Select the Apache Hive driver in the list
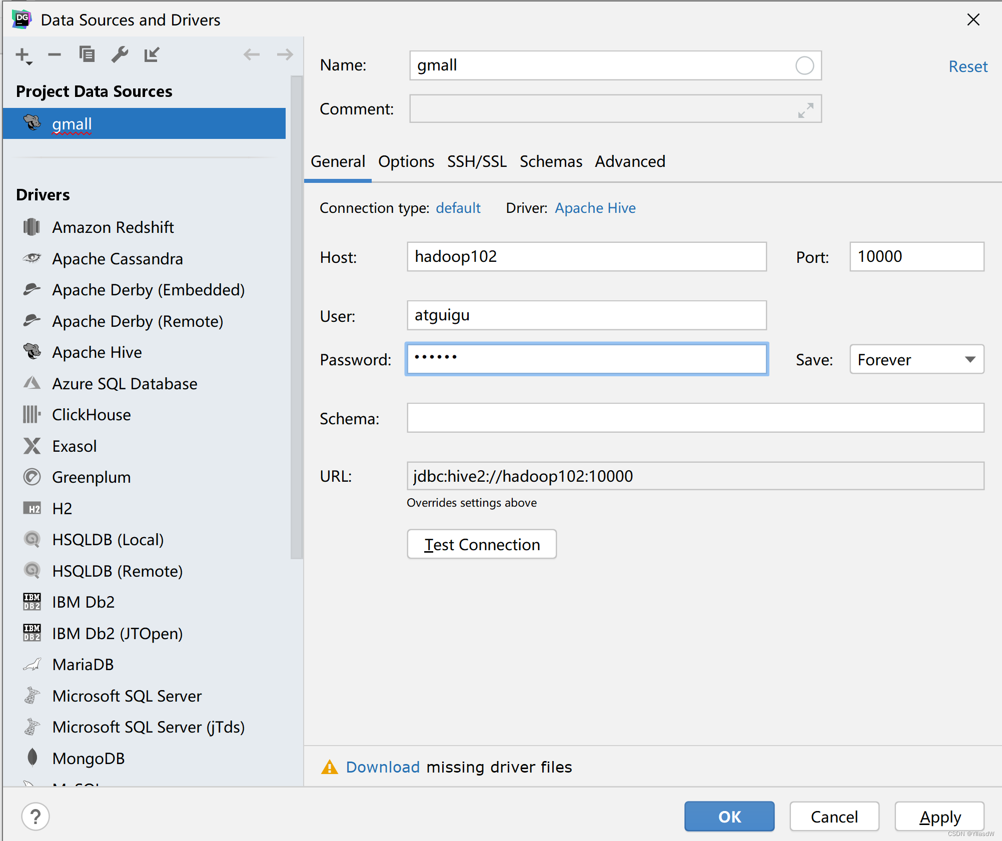The width and height of the screenshot is (1002, 841). pyautogui.click(x=97, y=352)
